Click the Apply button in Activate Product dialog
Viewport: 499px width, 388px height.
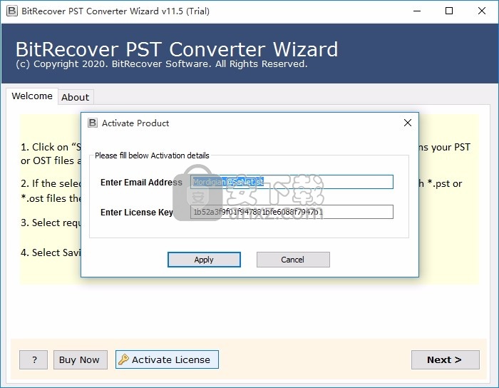(204, 260)
